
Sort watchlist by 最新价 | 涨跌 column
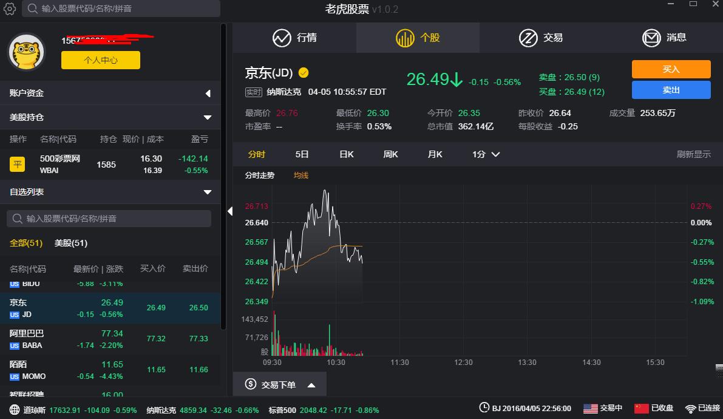(x=98, y=268)
